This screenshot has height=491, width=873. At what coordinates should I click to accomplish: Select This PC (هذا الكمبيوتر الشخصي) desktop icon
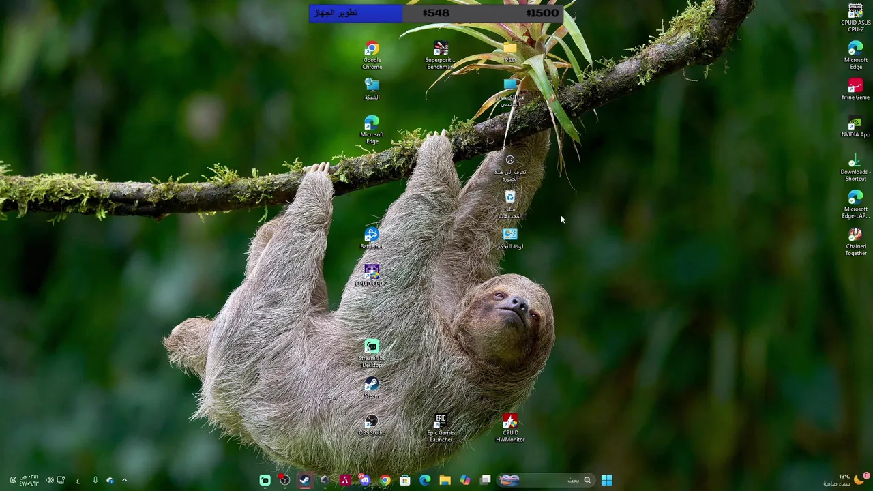(x=509, y=93)
